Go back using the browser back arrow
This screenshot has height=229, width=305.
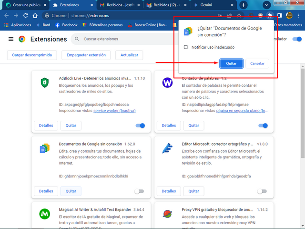(6, 16)
